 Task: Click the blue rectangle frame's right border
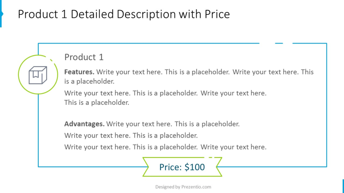tap(327, 105)
